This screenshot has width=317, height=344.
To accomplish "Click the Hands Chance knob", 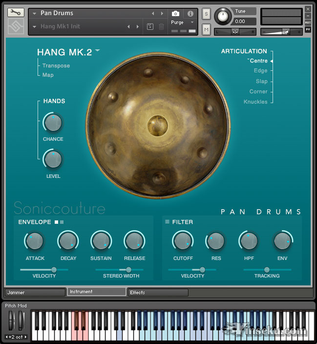I will tap(53, 122).
